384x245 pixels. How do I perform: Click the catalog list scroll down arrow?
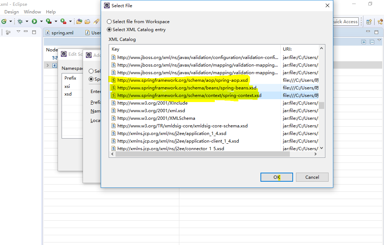(x=322, y=148)
